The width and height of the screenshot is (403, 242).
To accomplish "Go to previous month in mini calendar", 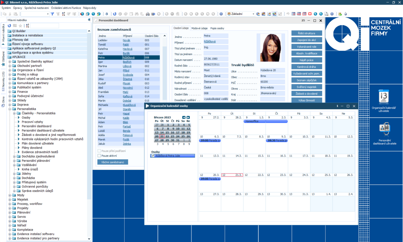I will 184,118.
